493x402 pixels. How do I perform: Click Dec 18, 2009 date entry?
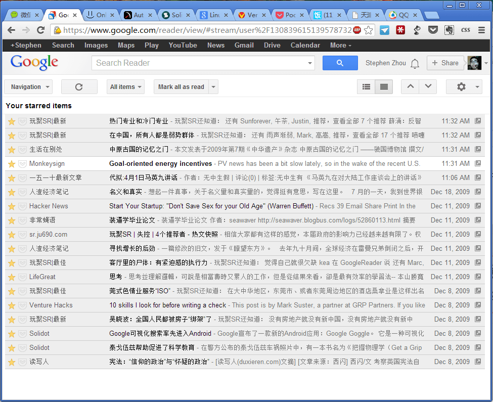click(450, 192)
